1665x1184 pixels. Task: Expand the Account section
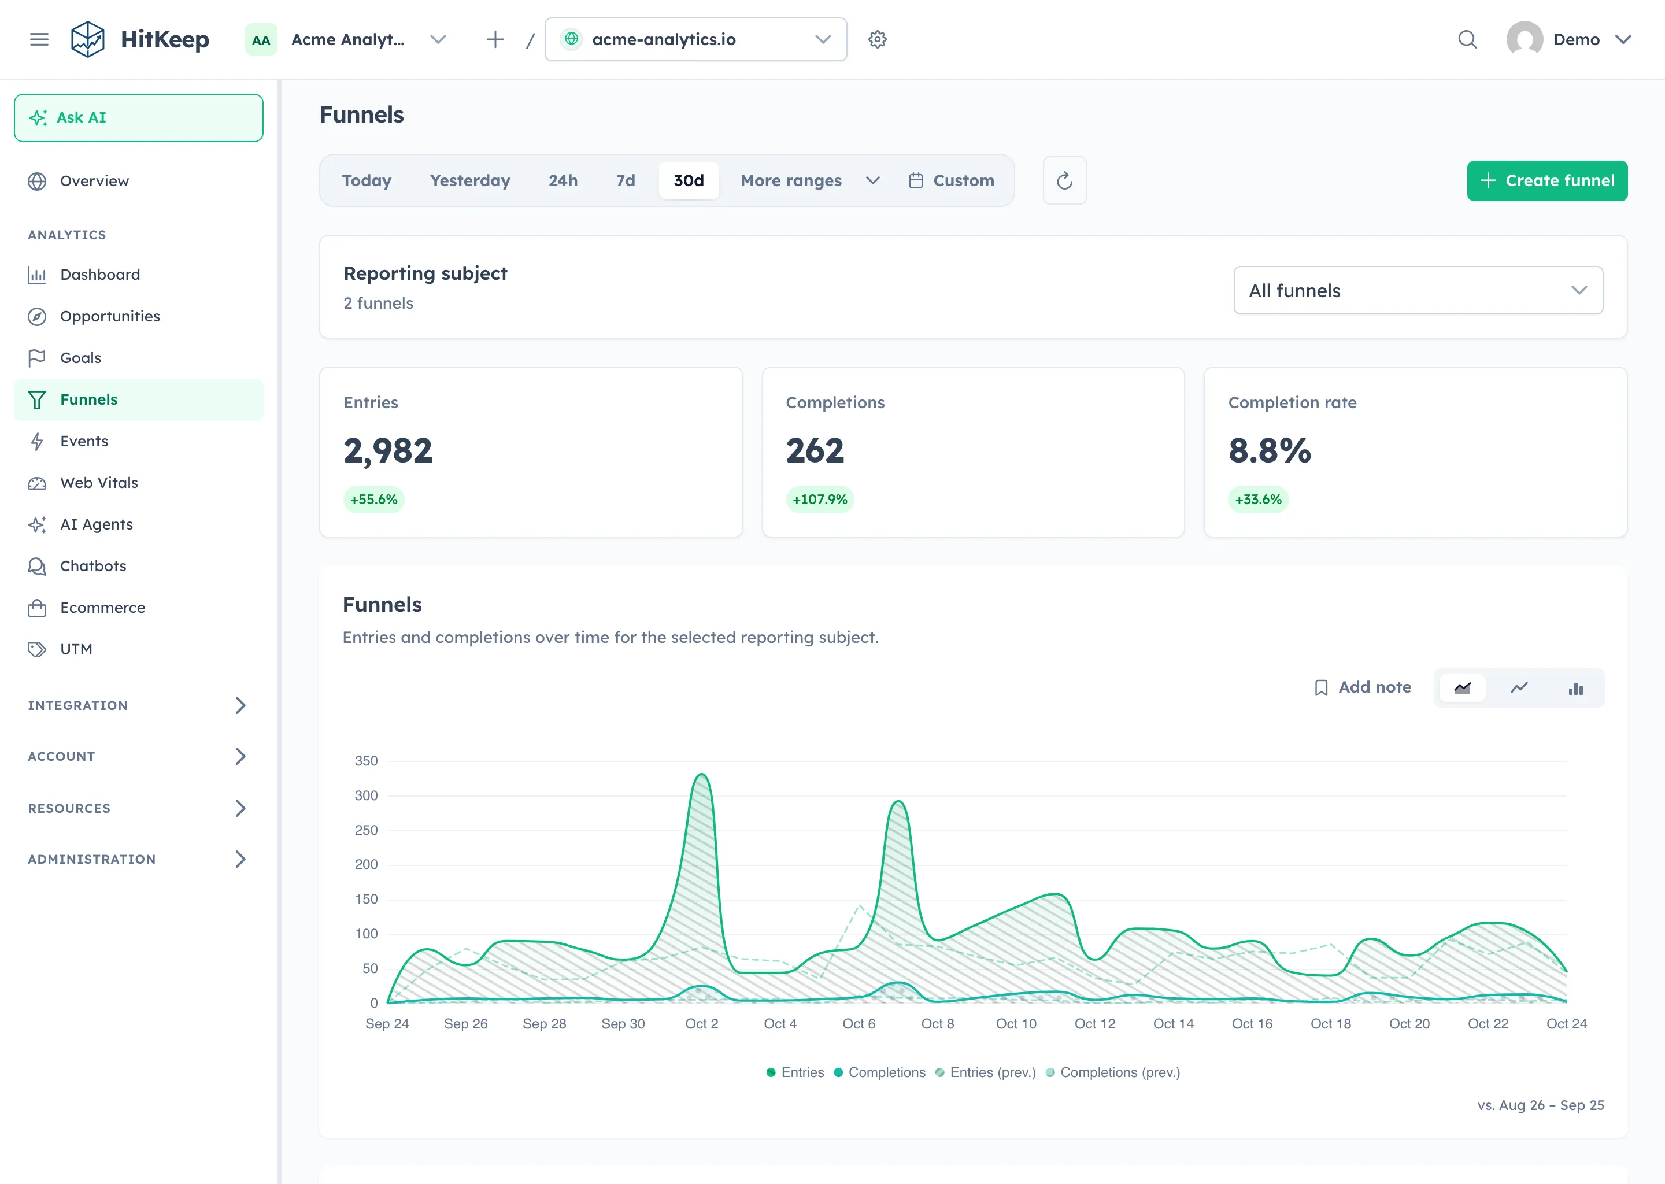coord(139,756)
